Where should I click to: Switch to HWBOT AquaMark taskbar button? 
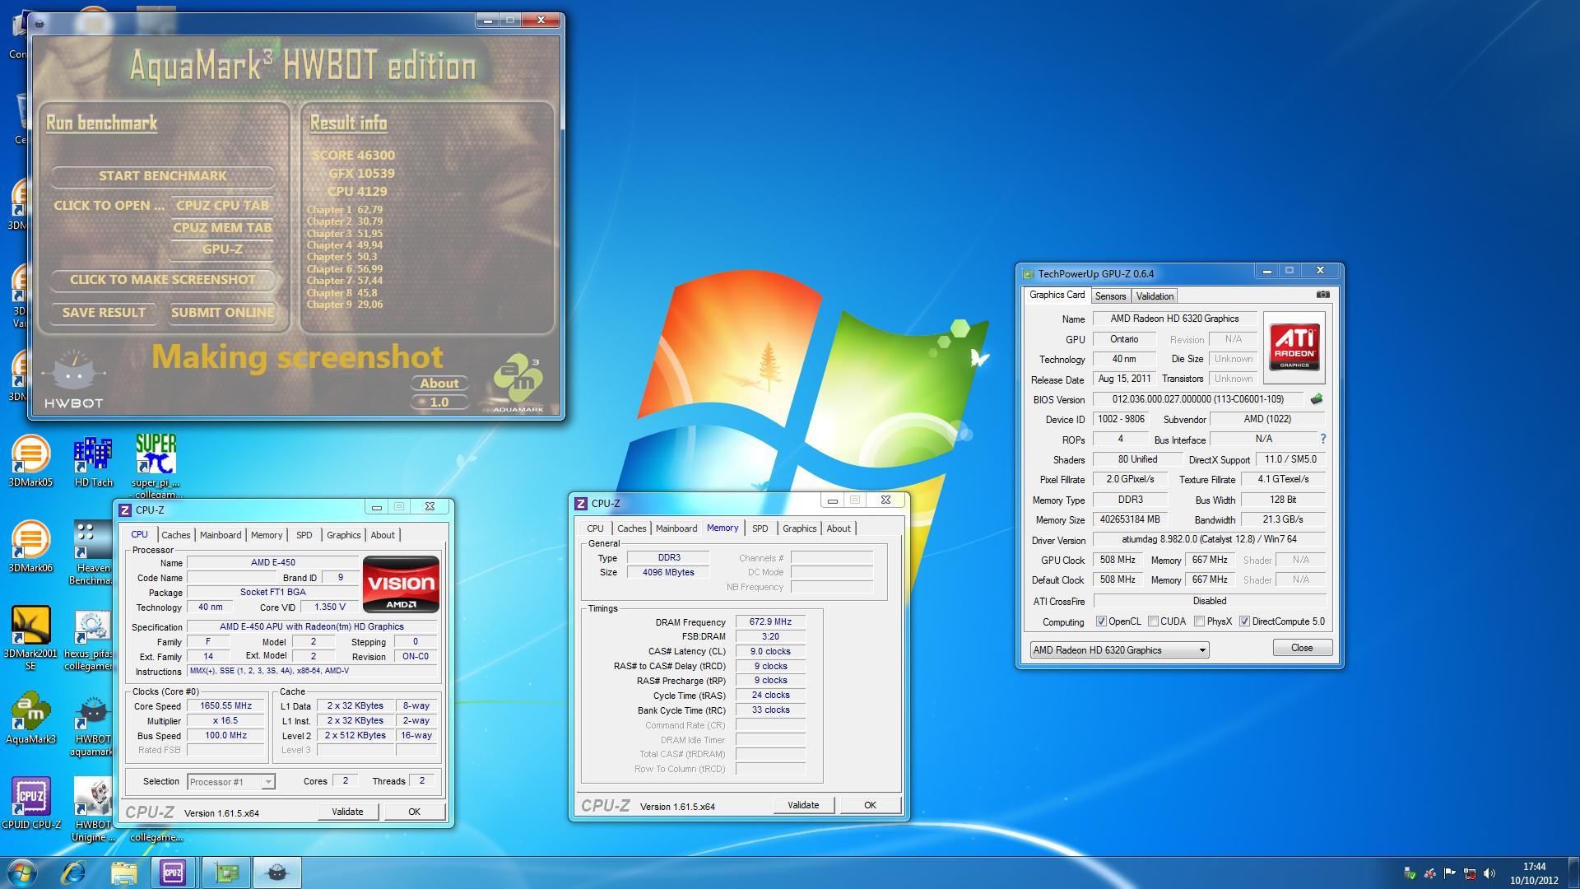[x=277, y=873]
